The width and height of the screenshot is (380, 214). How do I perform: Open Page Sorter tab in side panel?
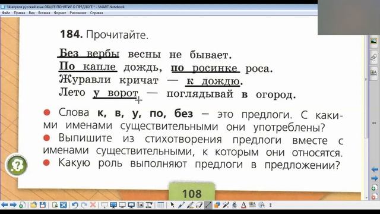373,42
